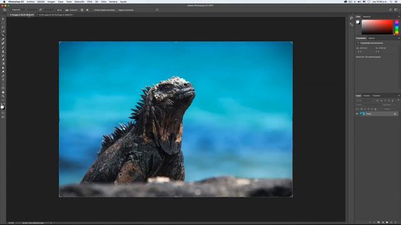
Task: Select the Rectangle shape tool
Action: [3, 88]
